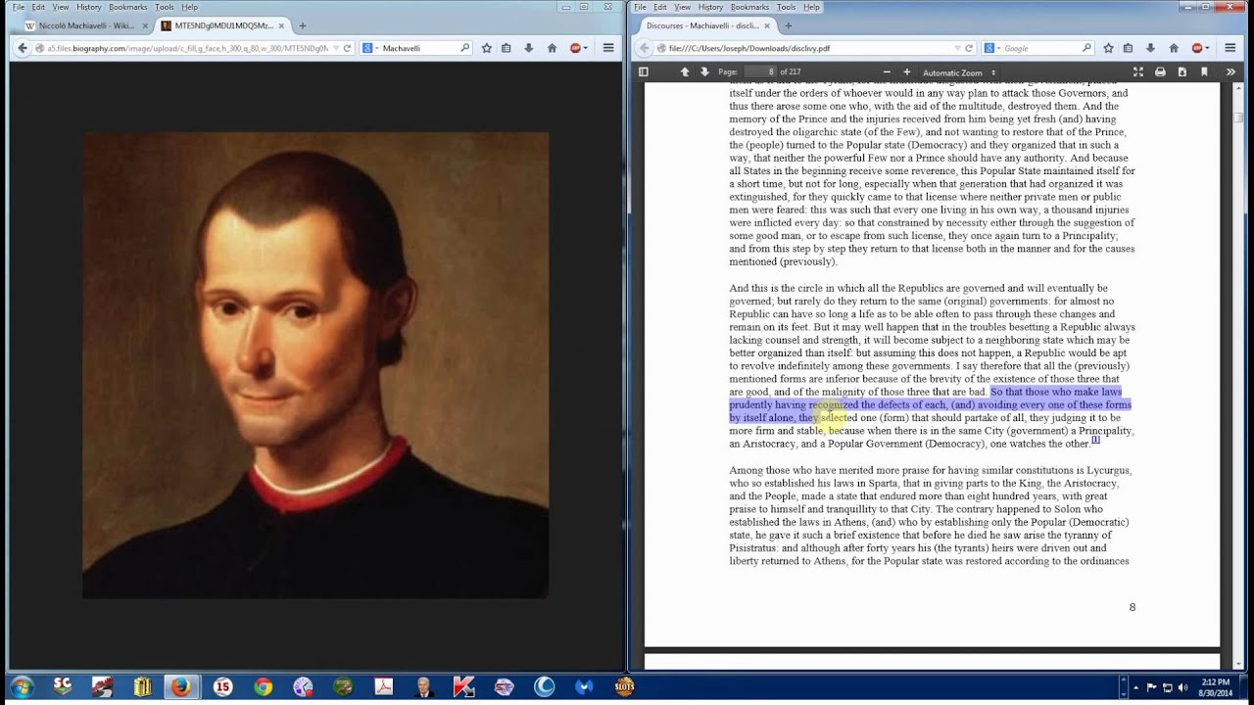Go to next PDF page arrow
This screenshot has height=705, width=1254.
(704, 71)
